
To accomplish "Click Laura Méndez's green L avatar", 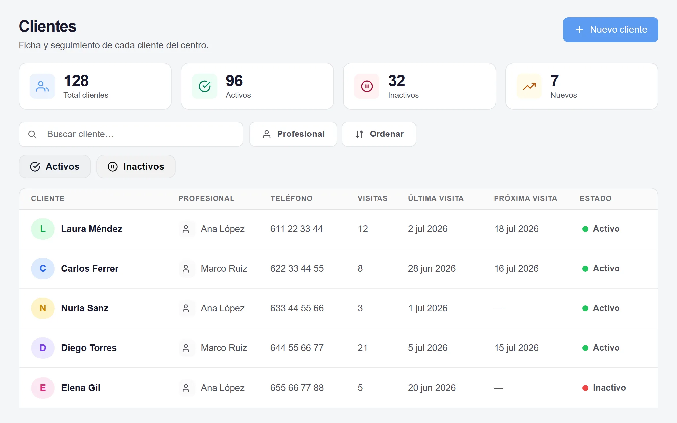I will tap(43, 229).
